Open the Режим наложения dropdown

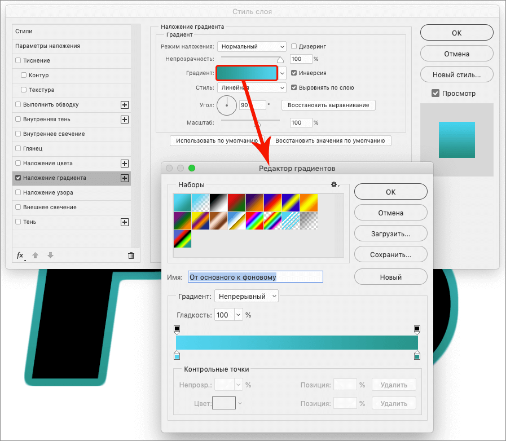[x=252, y=46]
